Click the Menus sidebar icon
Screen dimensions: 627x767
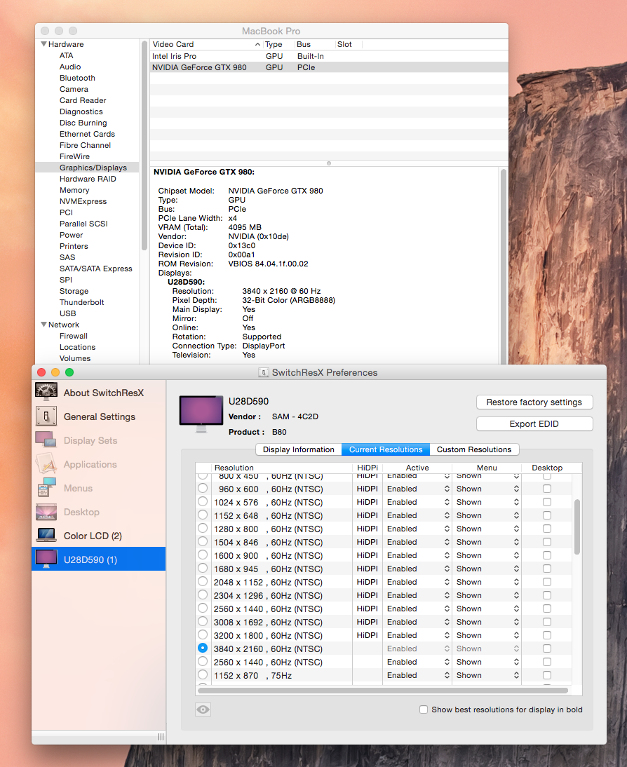pos(46,488)
